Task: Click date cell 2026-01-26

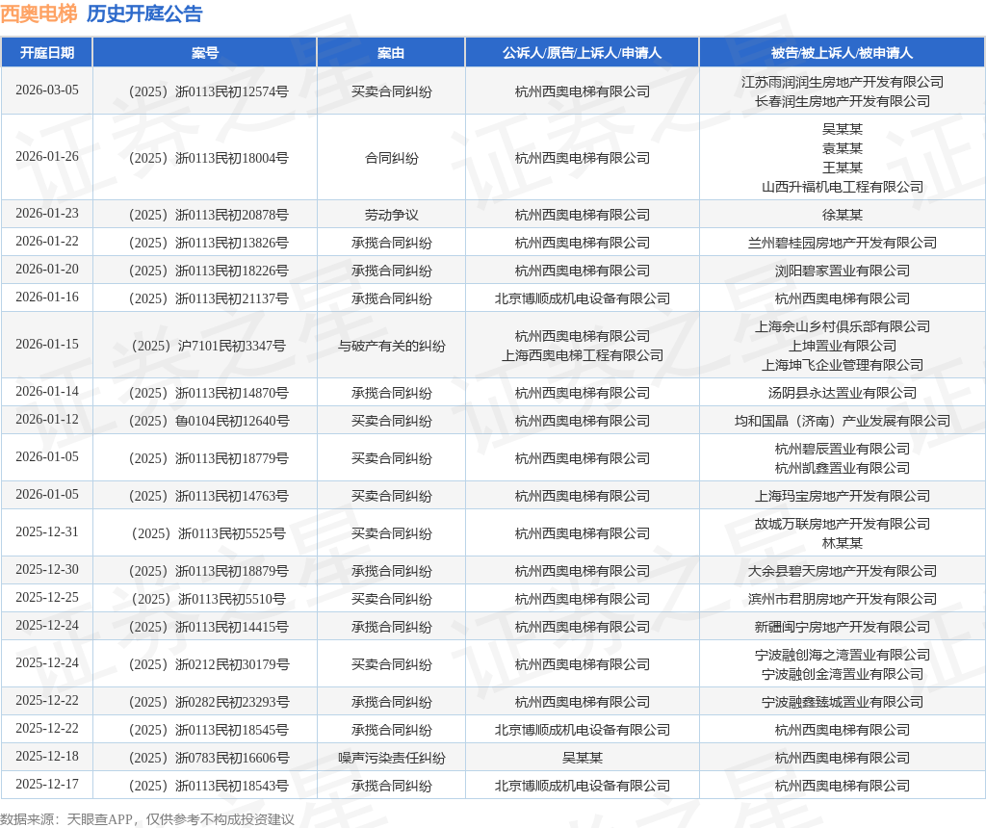Action: coord(47,156)
